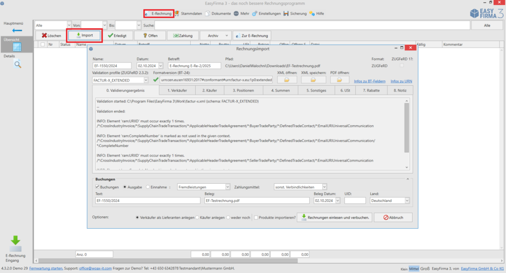Open the Validation profile FACTUR-X_EXTENDED dropdown

pyautogui.click(x=146, y=80)
